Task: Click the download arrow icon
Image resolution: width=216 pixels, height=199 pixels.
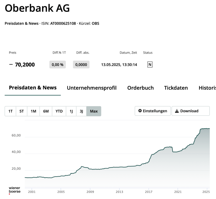Action: (177, 111)
